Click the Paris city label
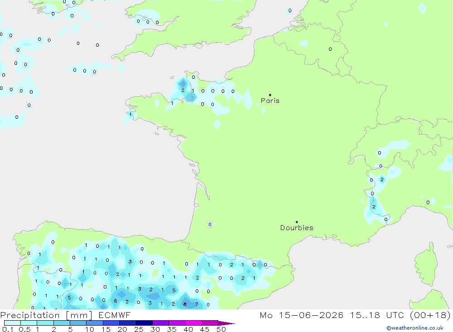The width and height of the screenshot is (453, 332). click(270, 101)
